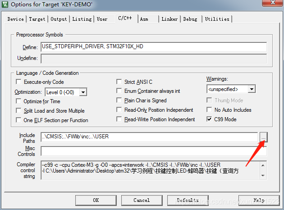Check Enum Container always int

click(119, 91)
